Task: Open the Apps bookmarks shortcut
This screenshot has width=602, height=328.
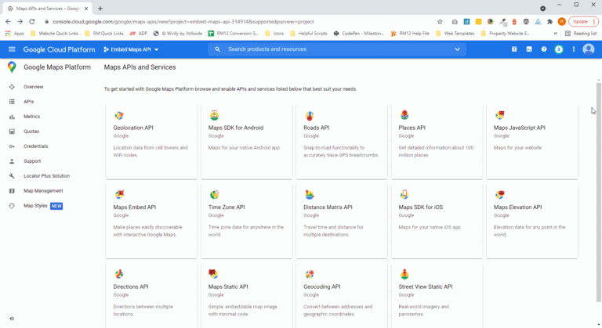Action: pyautogui.click(x=15, y=34)
